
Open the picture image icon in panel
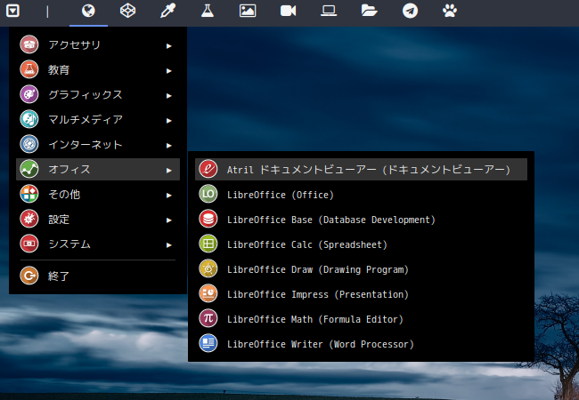[248, 11]
